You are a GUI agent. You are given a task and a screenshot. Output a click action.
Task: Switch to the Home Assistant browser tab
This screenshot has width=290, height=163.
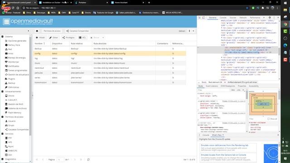128,3
